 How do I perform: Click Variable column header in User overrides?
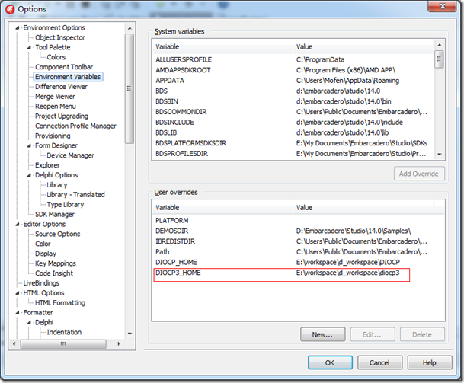pos(222,208)
